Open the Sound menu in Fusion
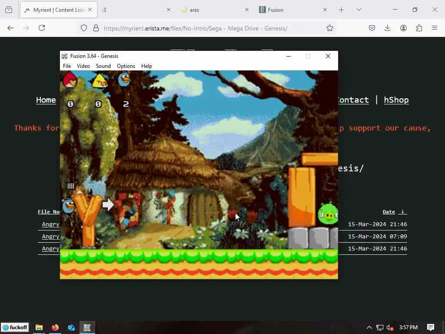The height and width of the screenshot is (334, 445). tap(103, 66)
